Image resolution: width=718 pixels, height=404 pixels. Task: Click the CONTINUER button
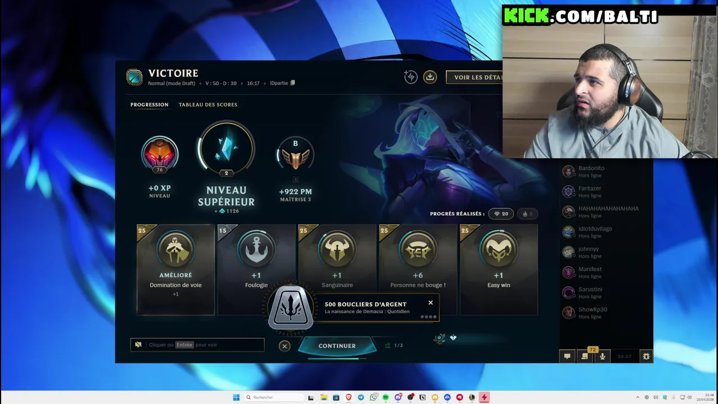click(337, 346)
